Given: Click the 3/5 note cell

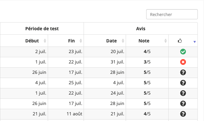Looking at the screenshot, I should click(x=147, y=62).
